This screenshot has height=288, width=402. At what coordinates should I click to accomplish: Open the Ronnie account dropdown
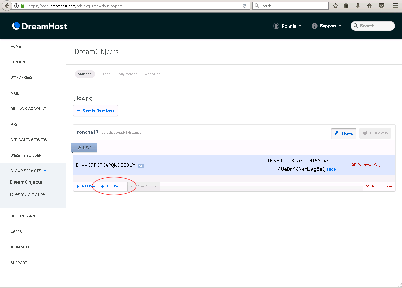point(288,26)
